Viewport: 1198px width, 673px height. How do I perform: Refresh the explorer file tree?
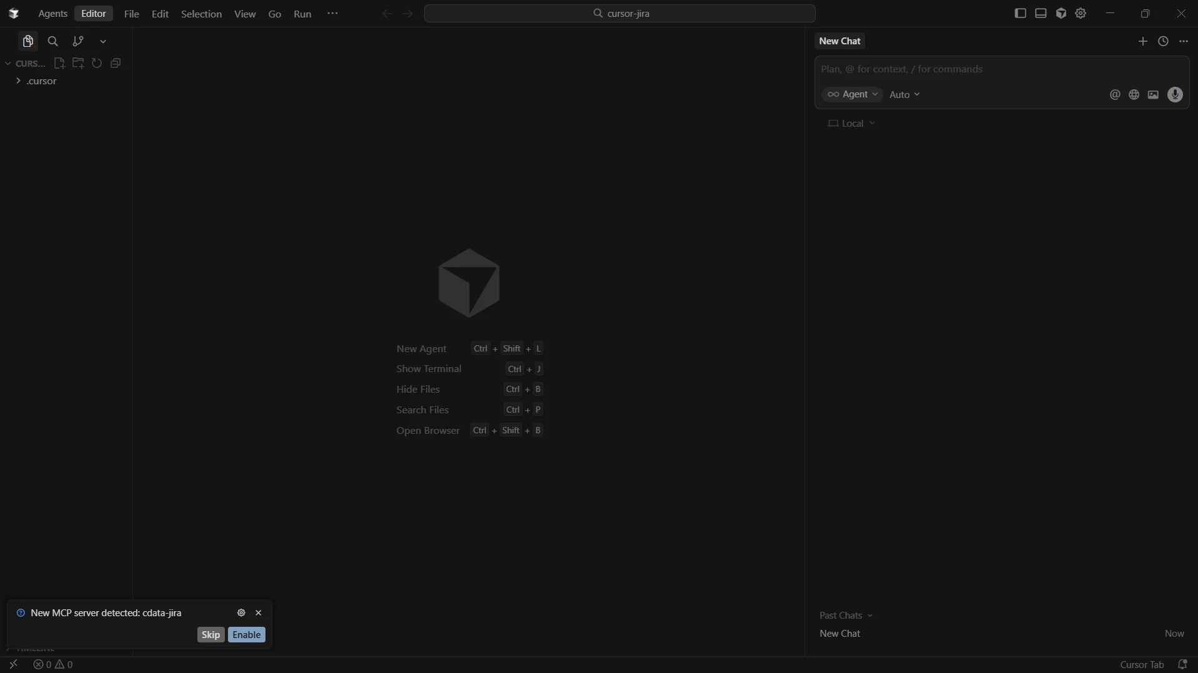(97, 63)
